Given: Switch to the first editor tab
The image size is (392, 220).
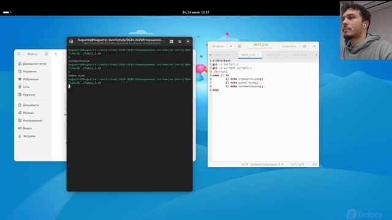Looking at the screenshot, I should [x=224, y=54].
